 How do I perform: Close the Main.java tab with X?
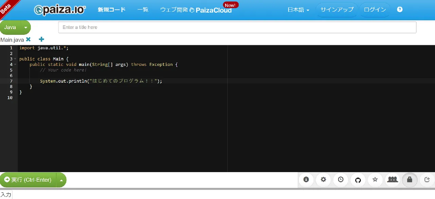28,39
